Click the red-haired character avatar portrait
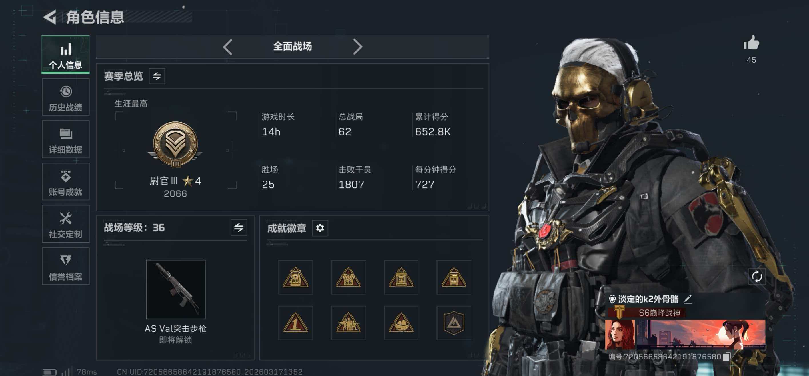The image size is (809, 376). click(x=620, y=335)
